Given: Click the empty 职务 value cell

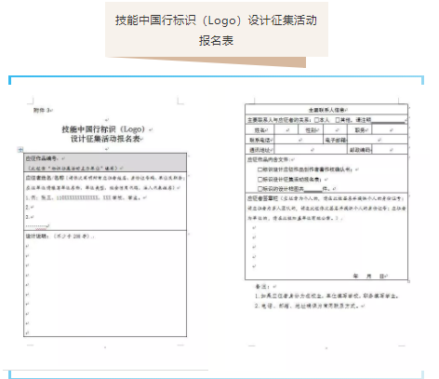Looking at the screenshot, I should 390,130.
